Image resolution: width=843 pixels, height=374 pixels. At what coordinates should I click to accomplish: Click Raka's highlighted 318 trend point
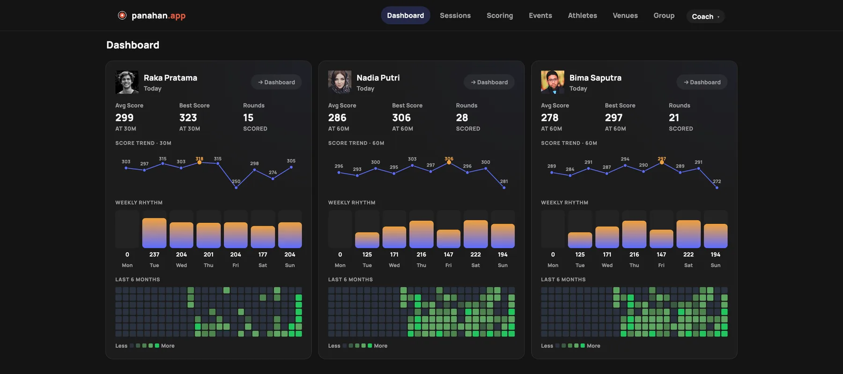200,162
